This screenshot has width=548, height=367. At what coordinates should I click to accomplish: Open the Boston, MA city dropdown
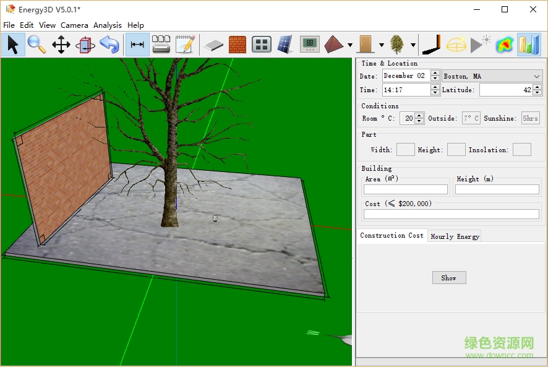492,76
